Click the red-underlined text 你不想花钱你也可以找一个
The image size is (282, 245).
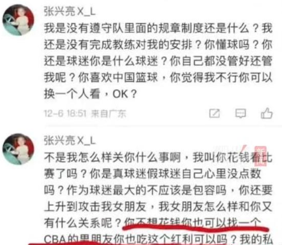(x=193, y=222)
